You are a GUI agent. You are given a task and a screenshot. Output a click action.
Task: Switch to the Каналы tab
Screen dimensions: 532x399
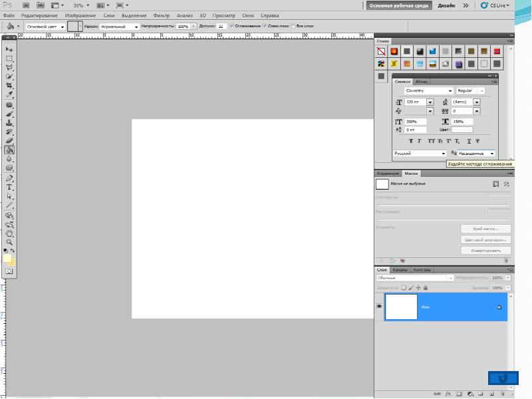[x=400, y=270]
